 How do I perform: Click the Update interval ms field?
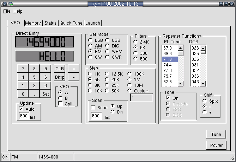pos(24,116)
